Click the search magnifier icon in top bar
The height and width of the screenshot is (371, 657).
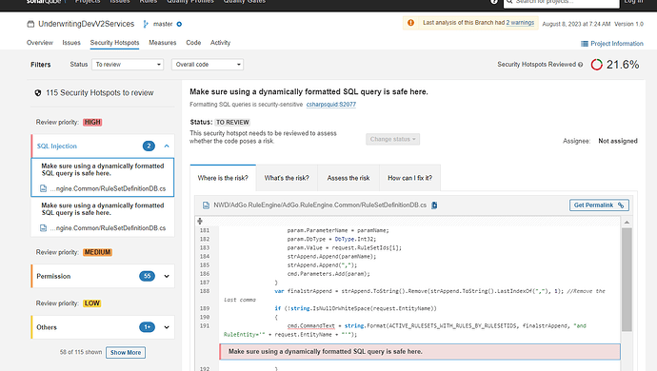click(509, 2)
